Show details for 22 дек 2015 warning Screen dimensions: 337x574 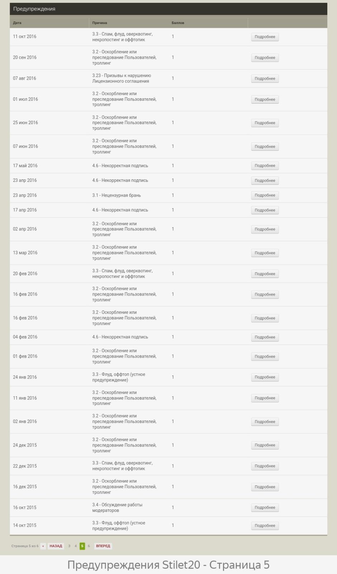[265, 466]
